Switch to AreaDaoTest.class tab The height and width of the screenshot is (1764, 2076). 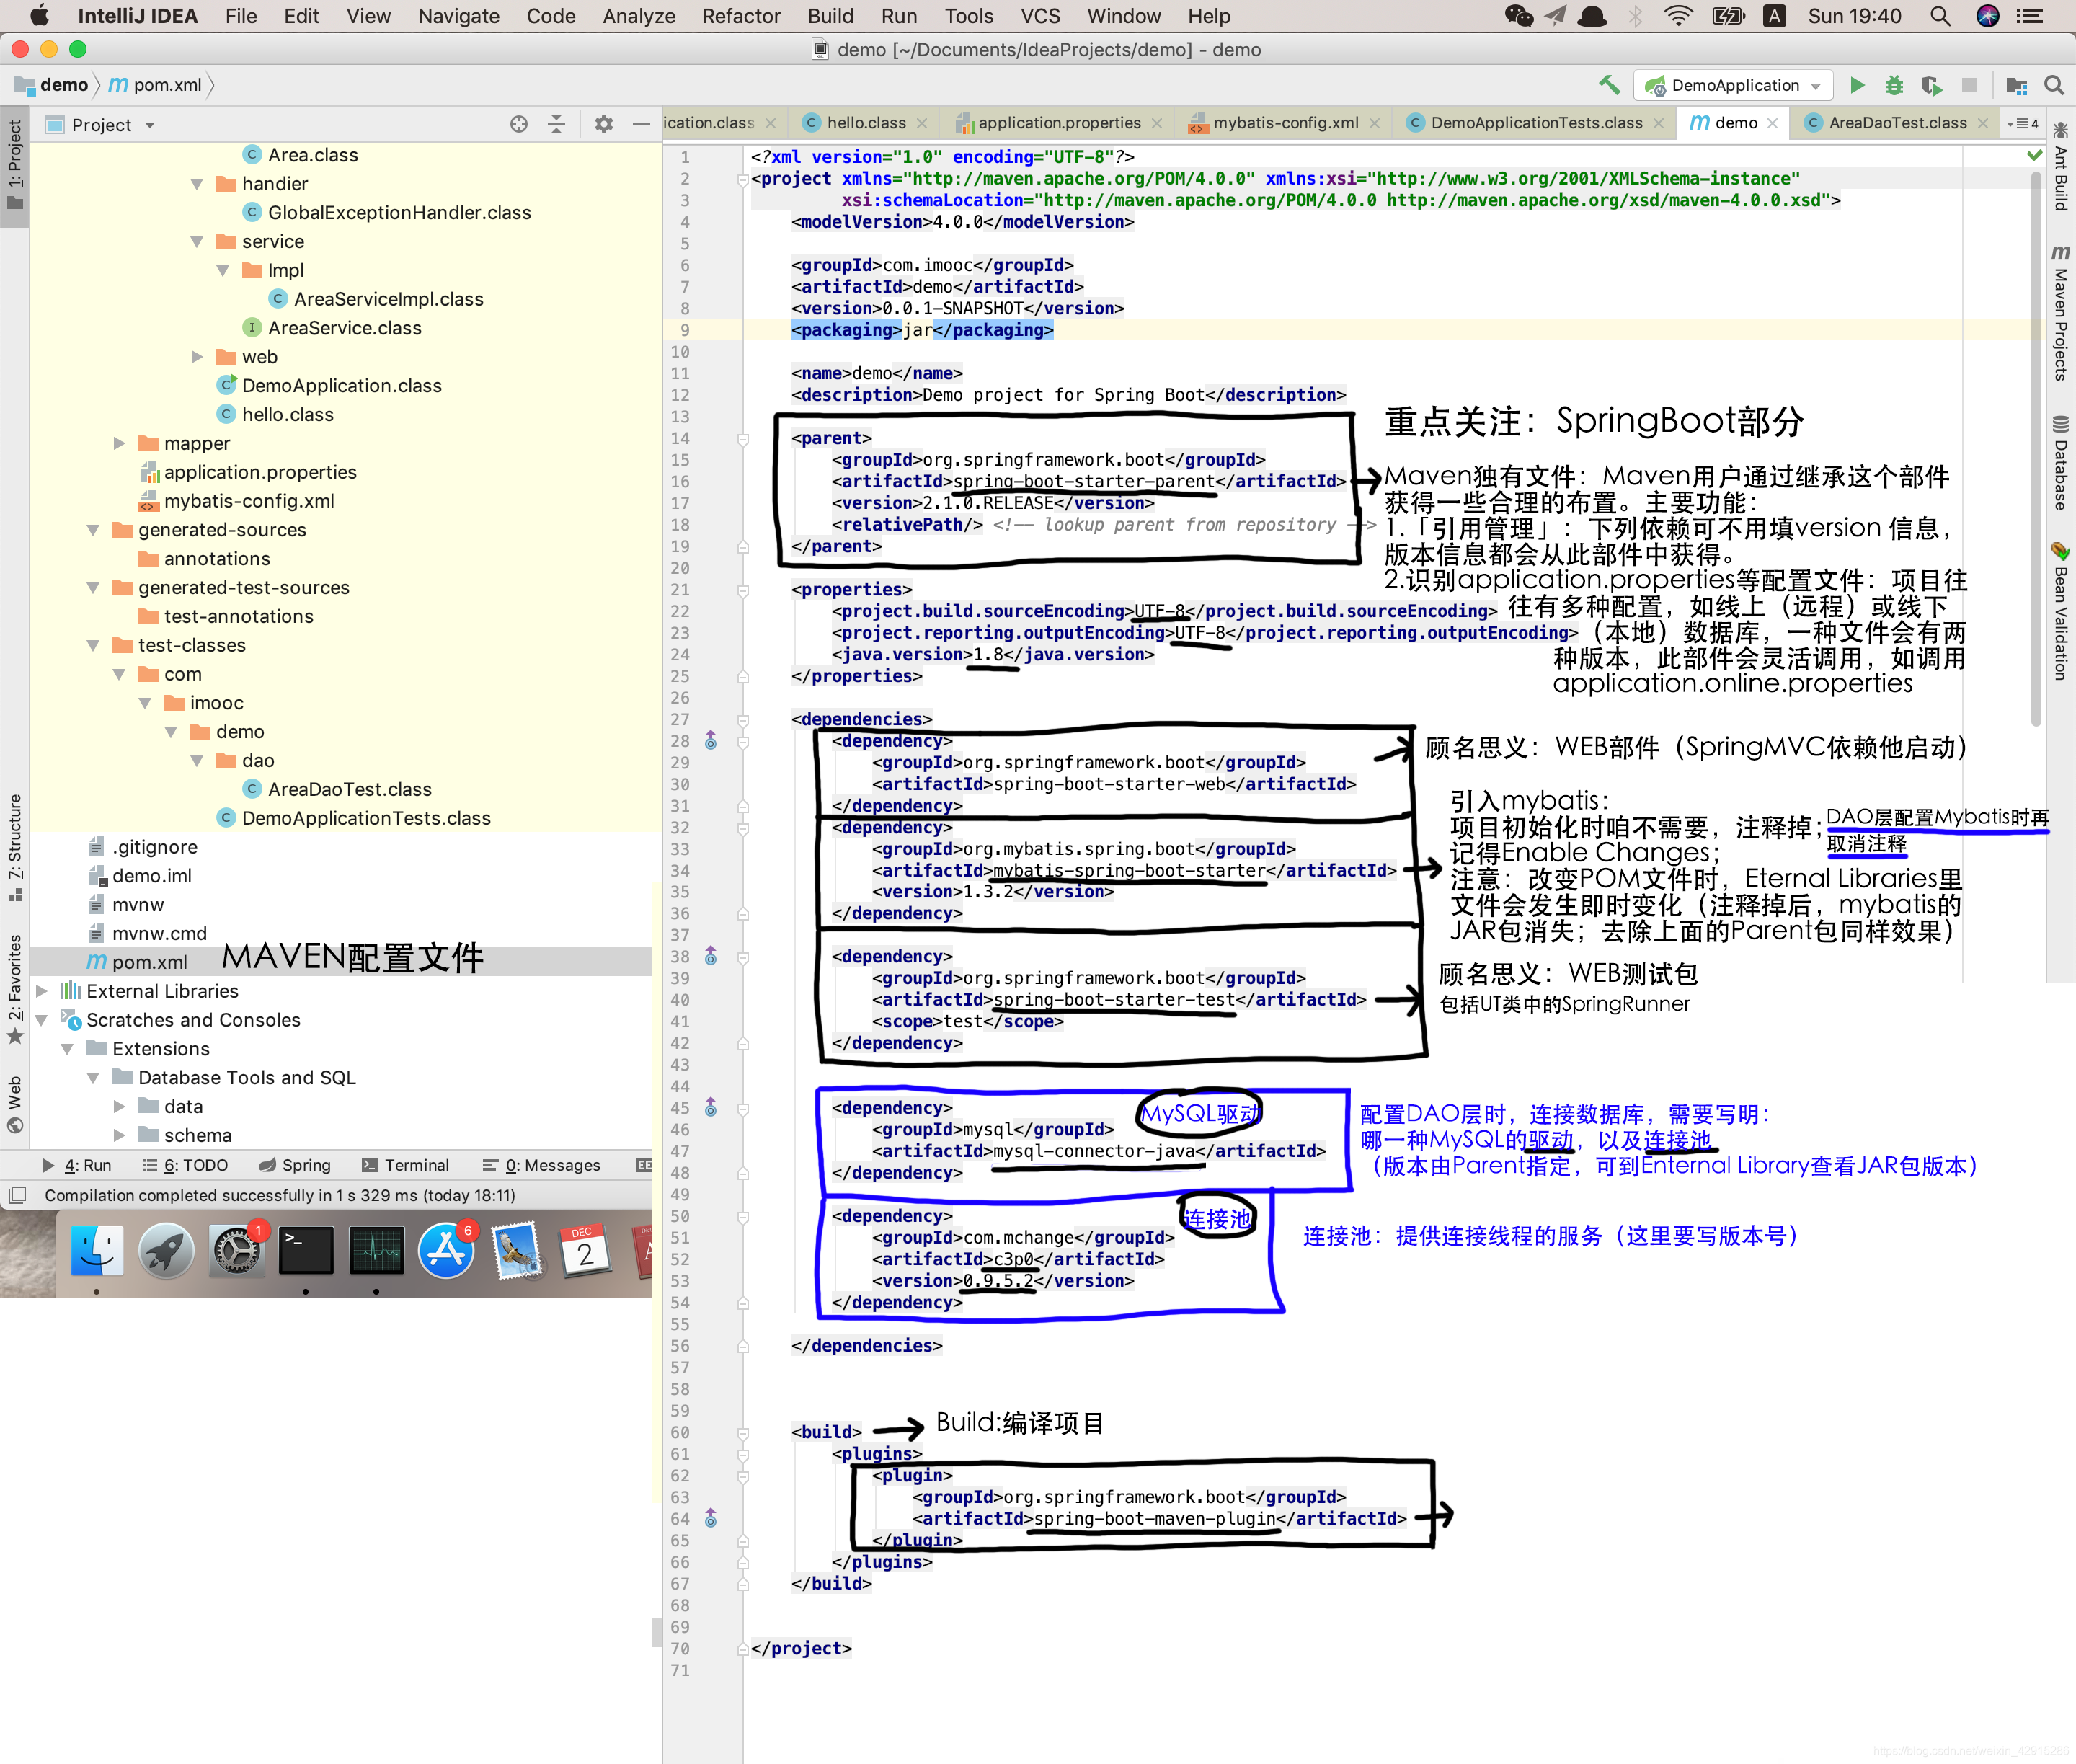coord(1897,123)
